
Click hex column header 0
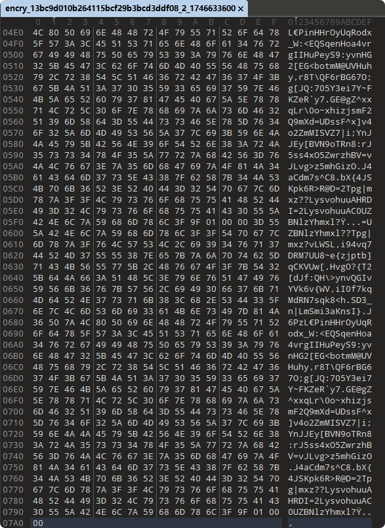pos(38,22)
